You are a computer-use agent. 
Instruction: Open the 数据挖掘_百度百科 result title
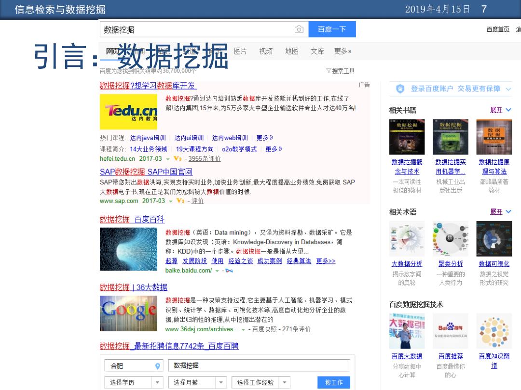(132, 219)
